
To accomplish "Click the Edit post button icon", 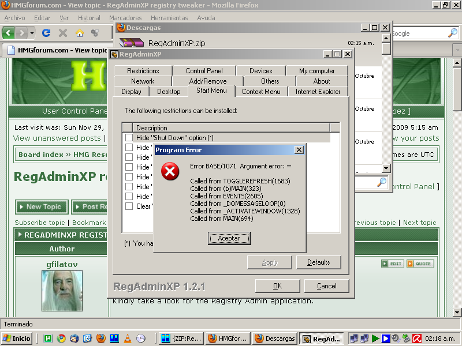I will [393, 264].
